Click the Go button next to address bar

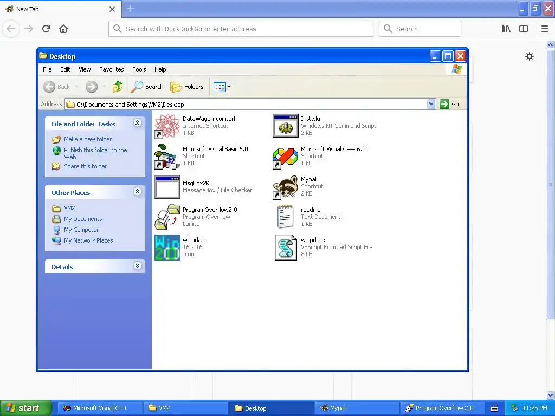[x=449, y=104]
